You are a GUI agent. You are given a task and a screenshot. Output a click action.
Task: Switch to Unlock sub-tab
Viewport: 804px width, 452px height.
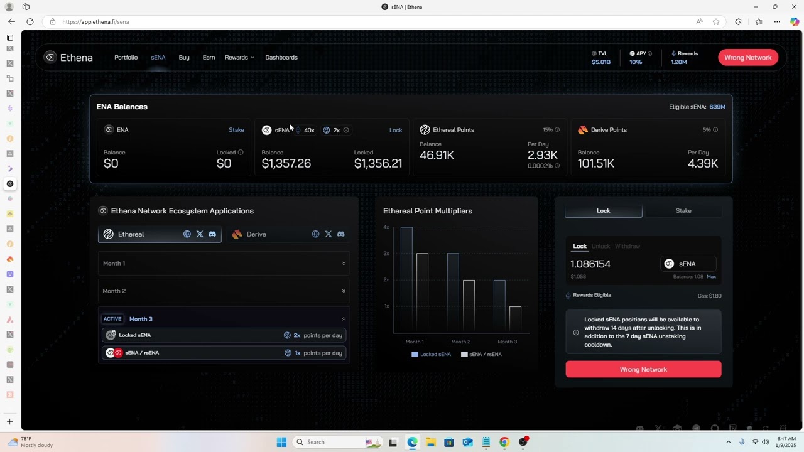pyautogui.click(x=600, y=246)
